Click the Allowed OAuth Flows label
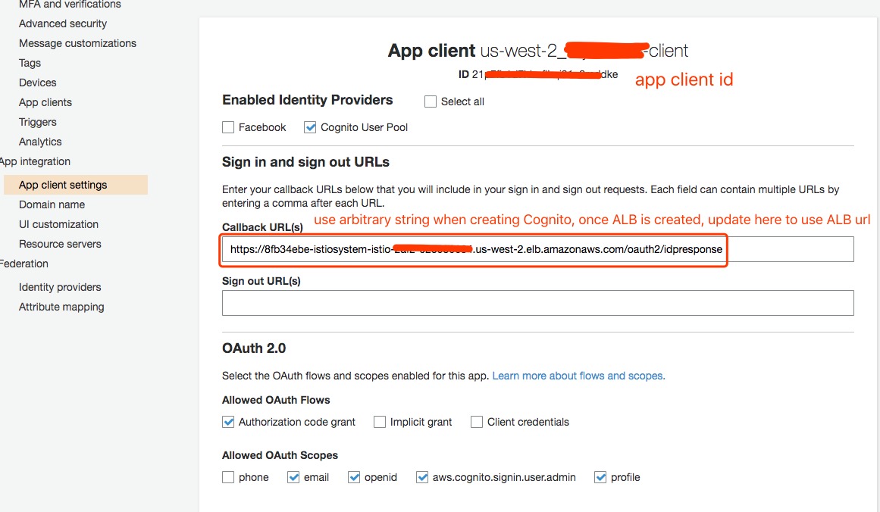 [276, 400]
